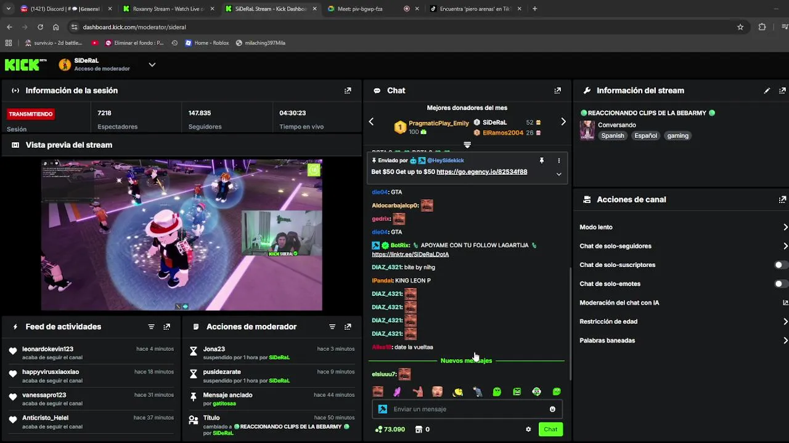Click BotRix username in chat
789x443 pixels.
tap(401, 245)
